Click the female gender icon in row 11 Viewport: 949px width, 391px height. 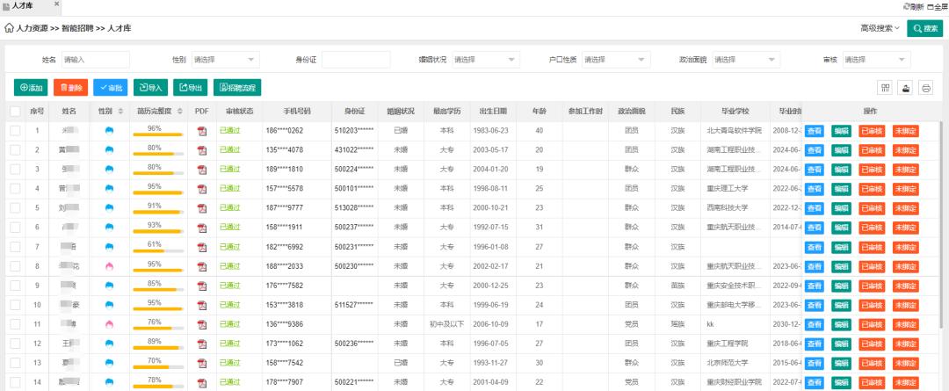click(110, 324)
